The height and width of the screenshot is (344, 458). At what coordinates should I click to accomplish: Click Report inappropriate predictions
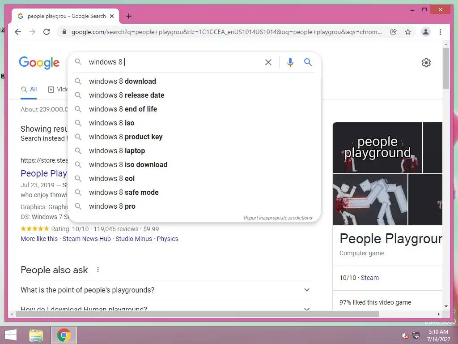tap(278, 218)
